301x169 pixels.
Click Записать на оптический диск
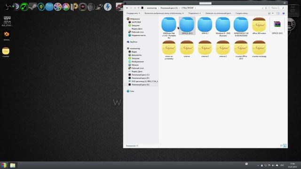coord(218,13)
